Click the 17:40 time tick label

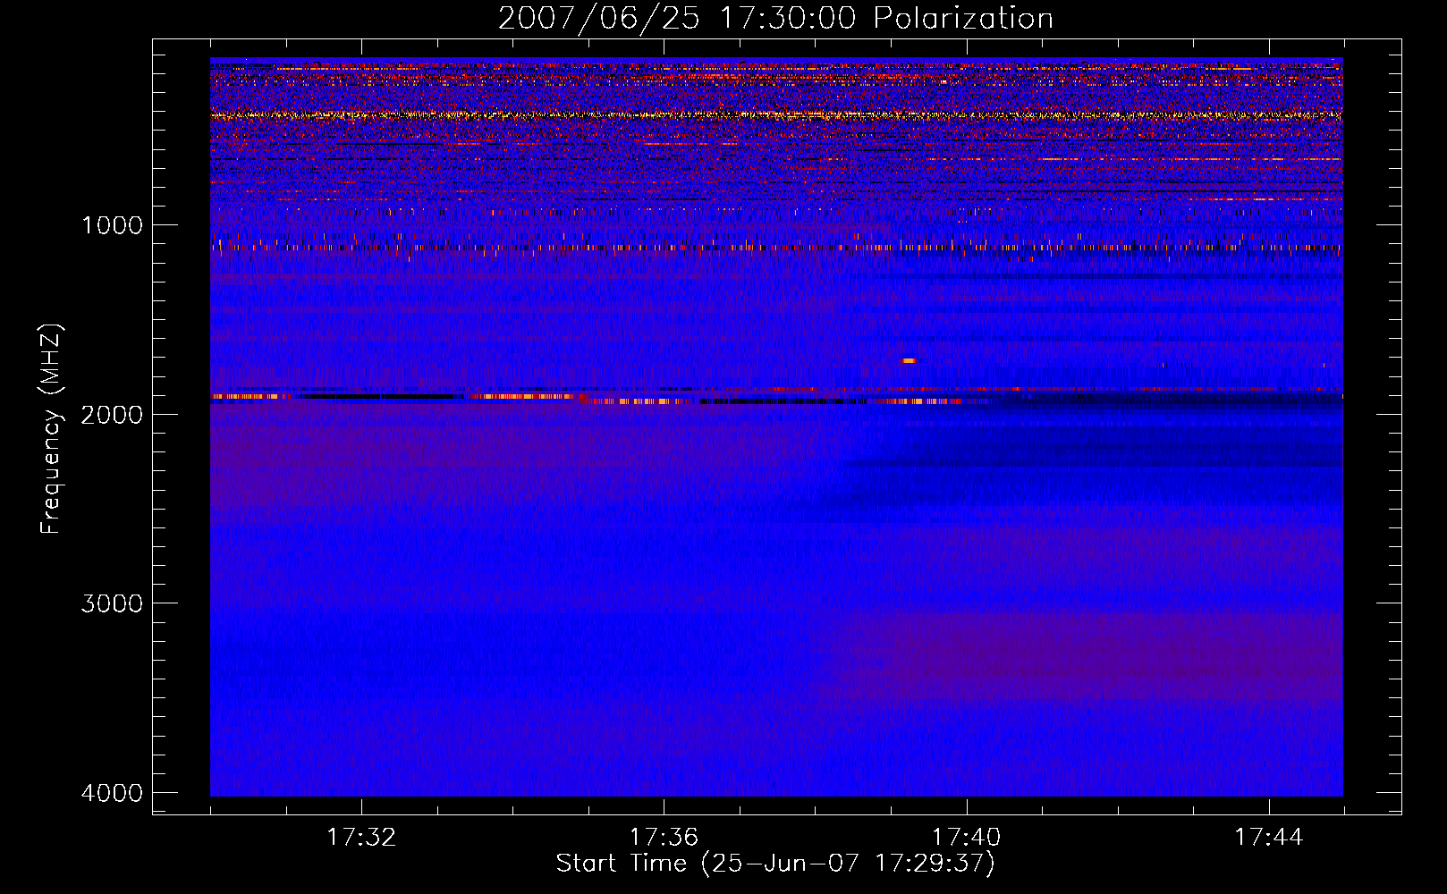tap(966, 838)
